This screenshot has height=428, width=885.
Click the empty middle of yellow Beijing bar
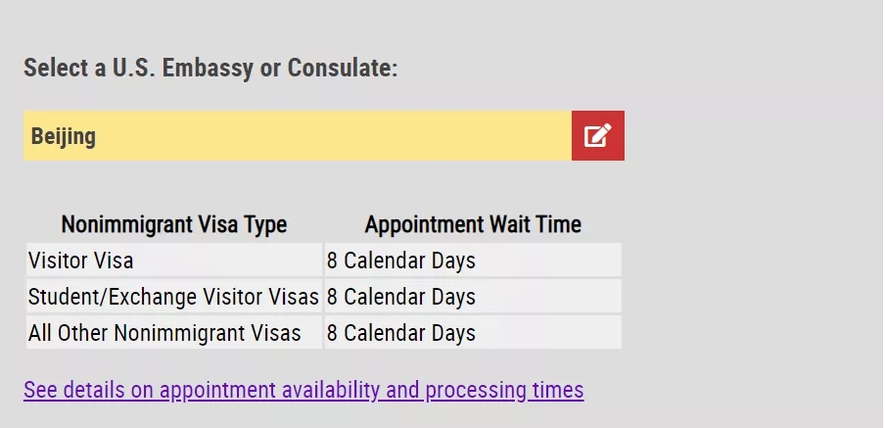333,135
